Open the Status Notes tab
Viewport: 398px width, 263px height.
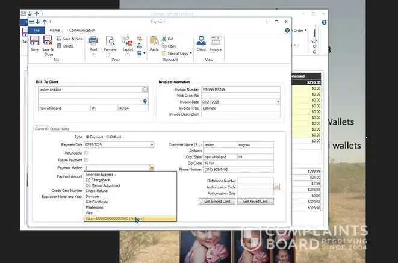coord(60,129)
